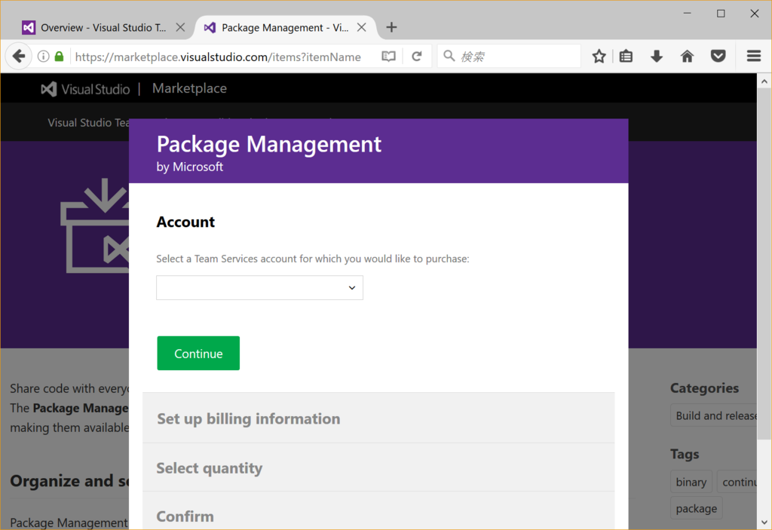The width and height of the screenshot is (772, 530).
Task: Maximize the browser window
Action: coord(721,14)
